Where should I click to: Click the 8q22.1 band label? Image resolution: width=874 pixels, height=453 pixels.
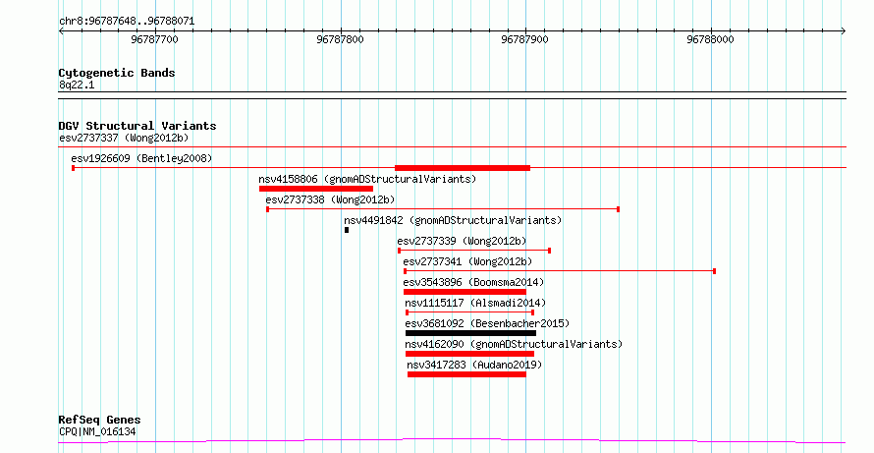77,85
